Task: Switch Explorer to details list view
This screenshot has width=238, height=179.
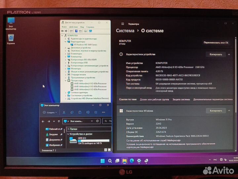Action: (106, 150)
